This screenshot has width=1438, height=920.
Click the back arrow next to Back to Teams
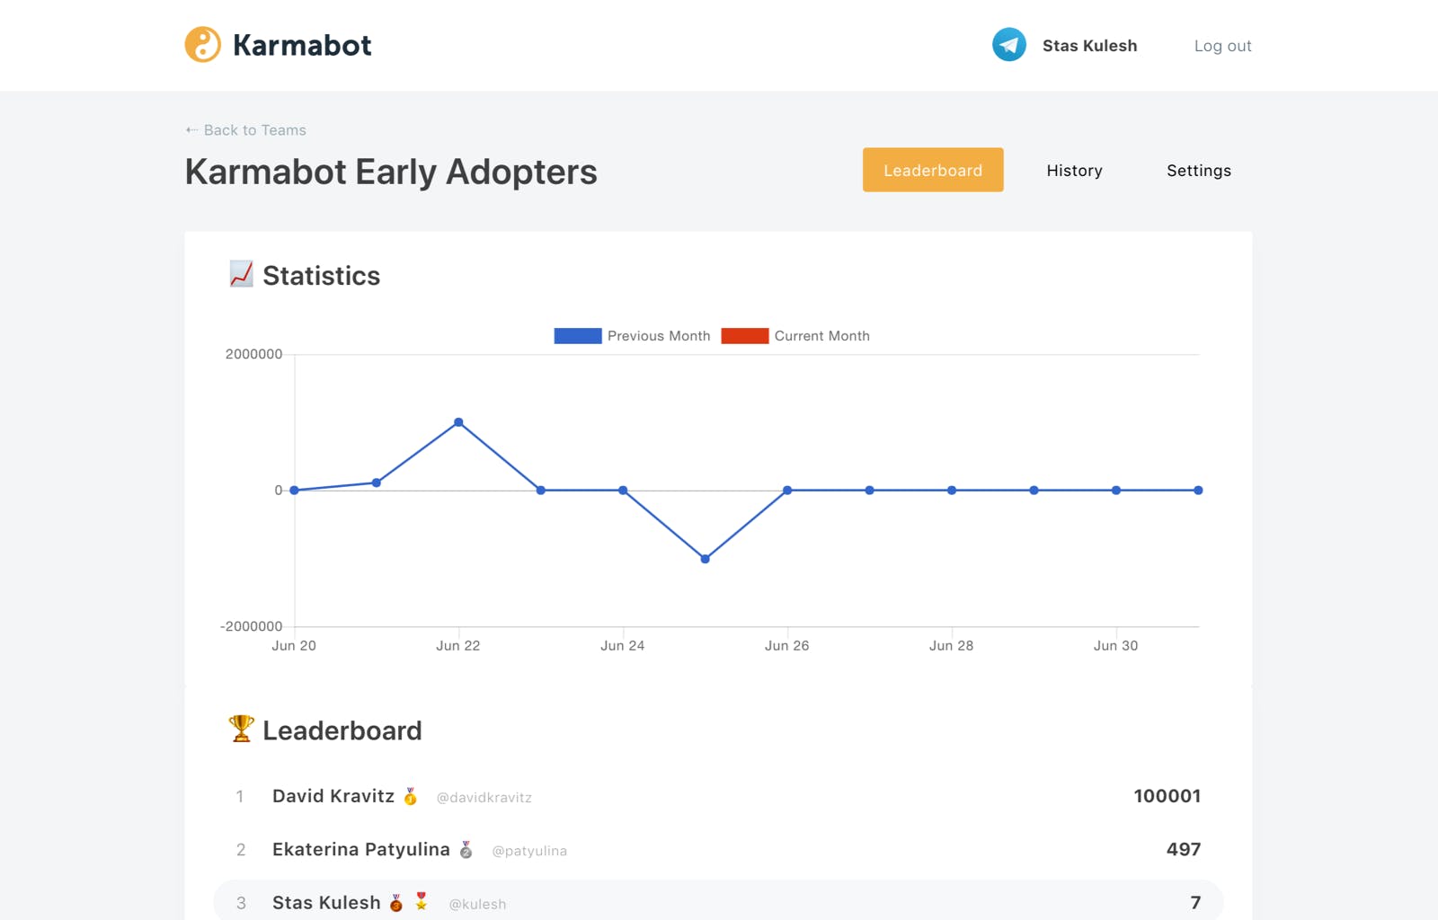(191, 130)
